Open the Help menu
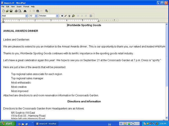The height and width of the screenshot is (126, 169). (x=33, y=7)
